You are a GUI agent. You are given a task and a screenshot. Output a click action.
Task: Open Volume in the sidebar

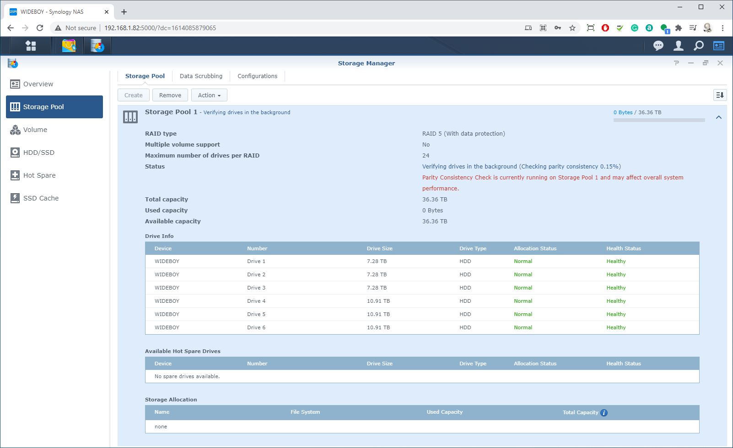[54, 130]
